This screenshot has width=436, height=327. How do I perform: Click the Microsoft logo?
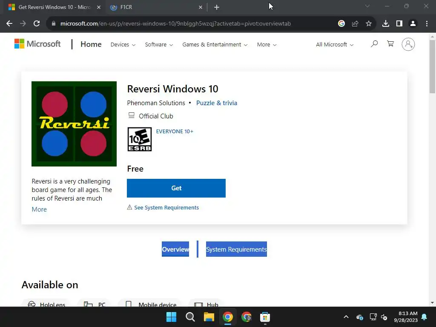(37, 44)
